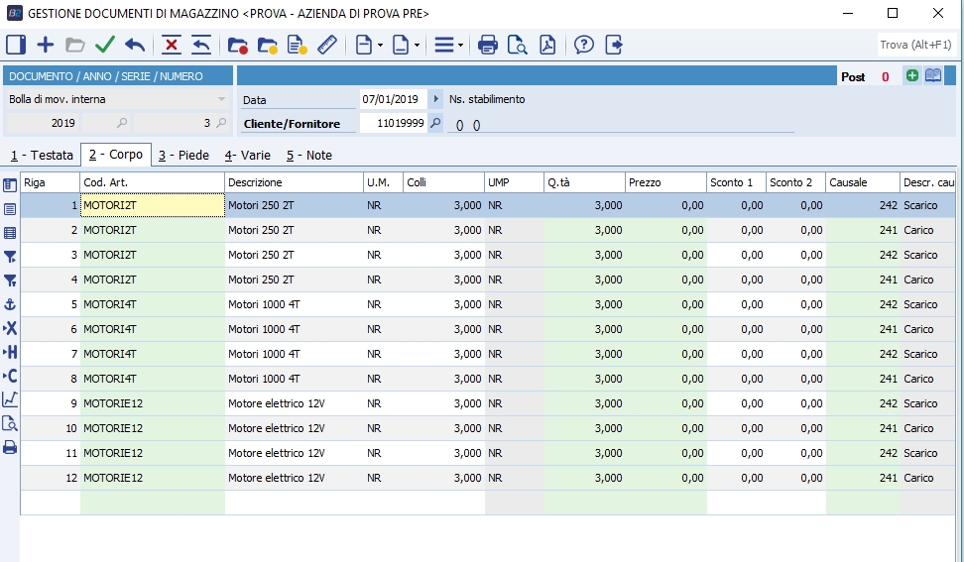Expand the date arrow next to 07/01/2019
The width and height of the screenshot is (964, 562).
click(x=436, y=99)
